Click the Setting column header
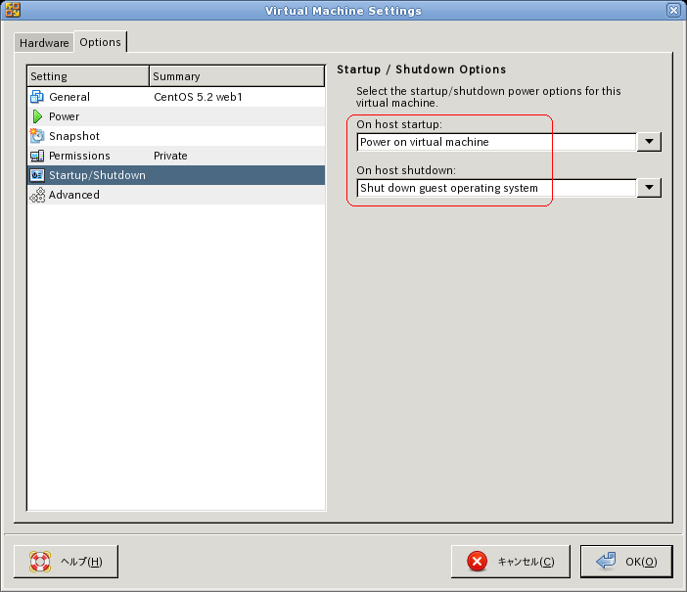This screenshot has height=592, width=687. [88, 76]
